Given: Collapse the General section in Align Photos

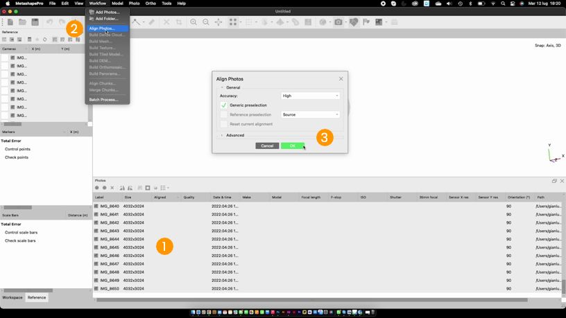Looking at the screenshot, I should point(222,88).
